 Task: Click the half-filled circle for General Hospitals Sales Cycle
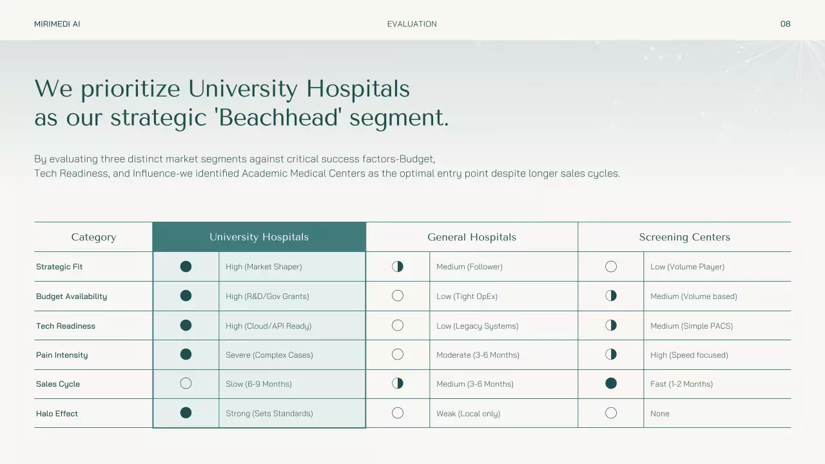click(x=398, y=383)
